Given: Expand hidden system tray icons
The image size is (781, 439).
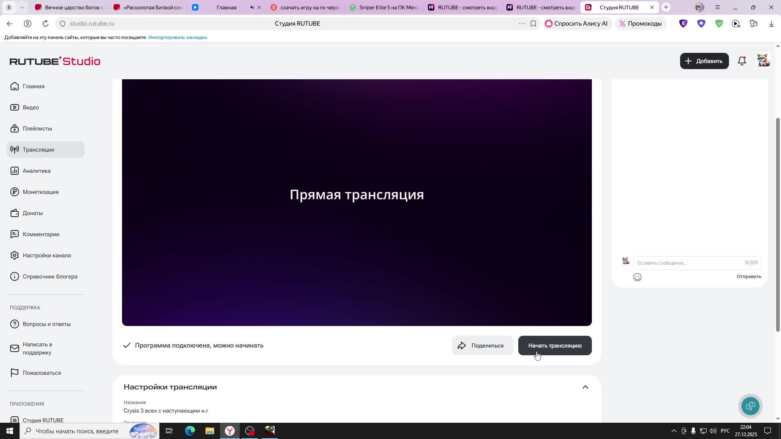Looking at the screenshot, I should coord(674,431).
